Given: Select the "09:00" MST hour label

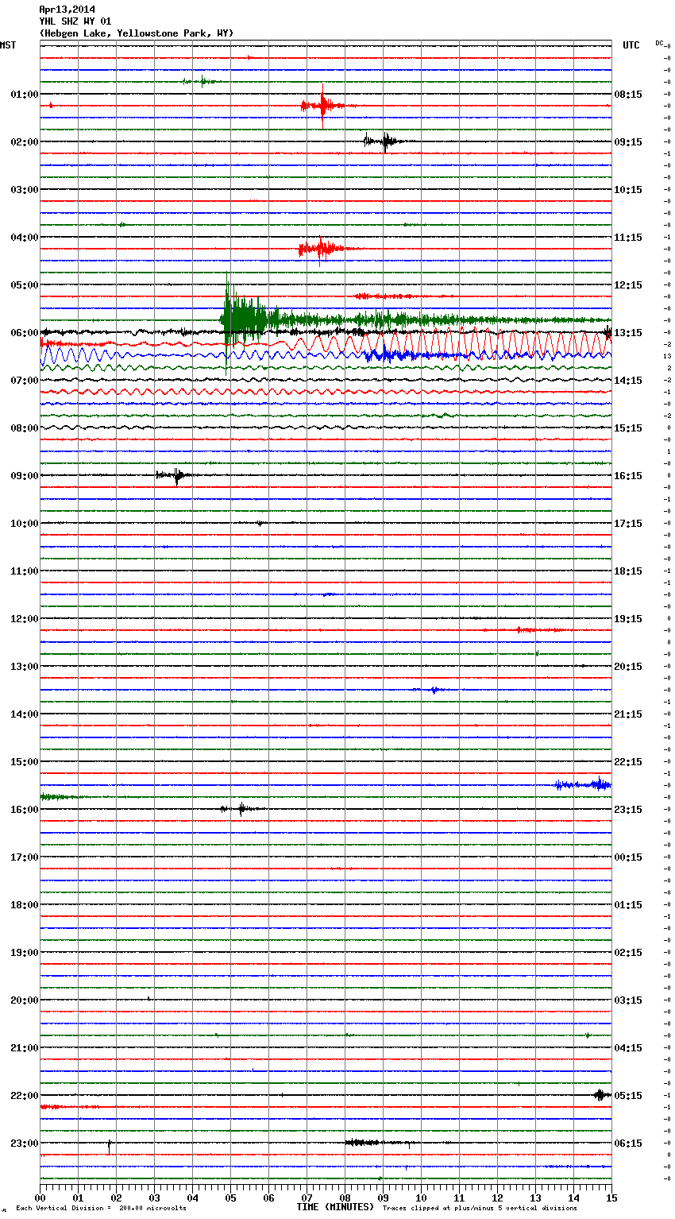Looking at the screenshot, I should (x=25, y=476).
